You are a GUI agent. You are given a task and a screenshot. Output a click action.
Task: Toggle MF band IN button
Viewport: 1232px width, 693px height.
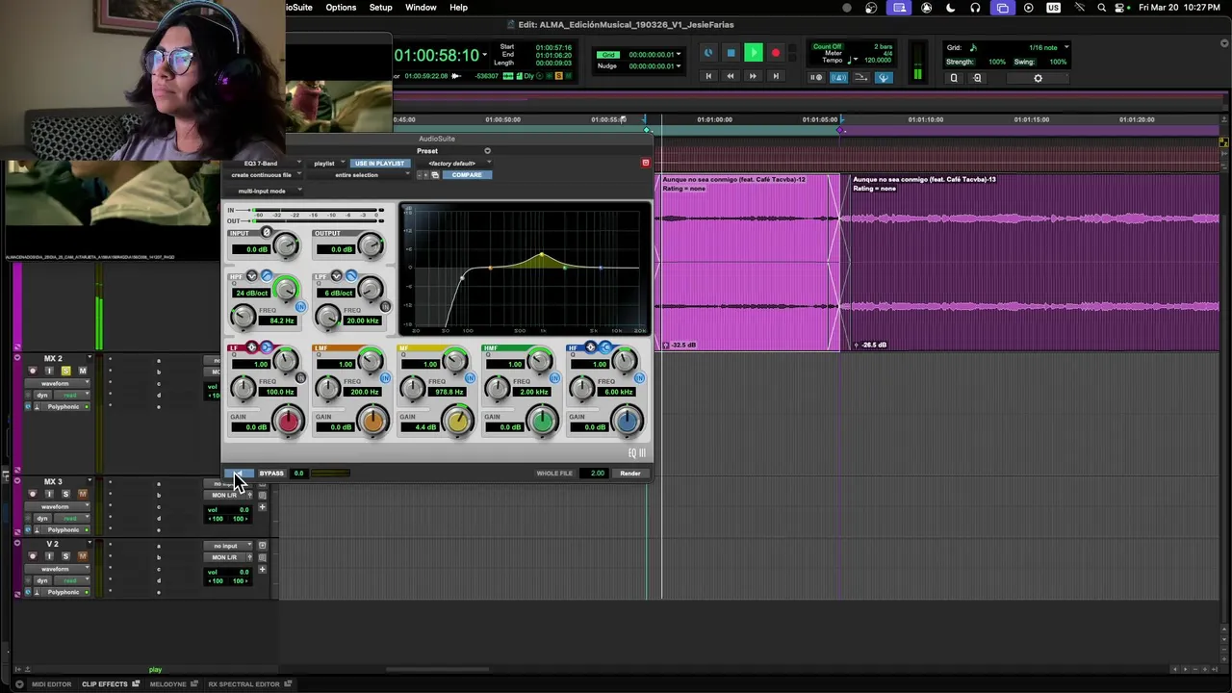pyautogui.click(x=470, y=378)
